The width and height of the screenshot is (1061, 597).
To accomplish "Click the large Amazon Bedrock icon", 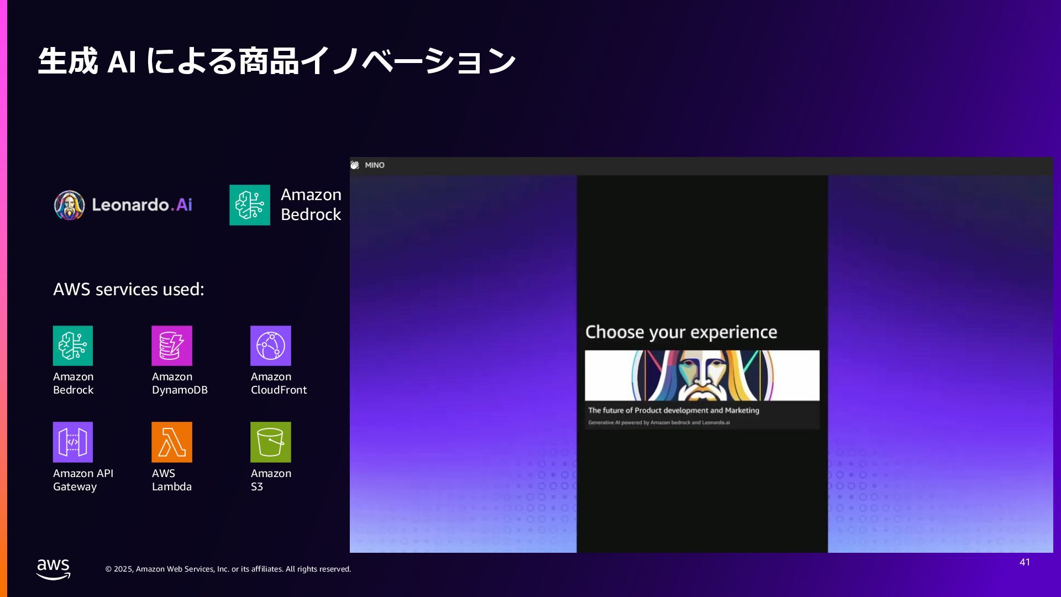I will click(x=250, y=205).
